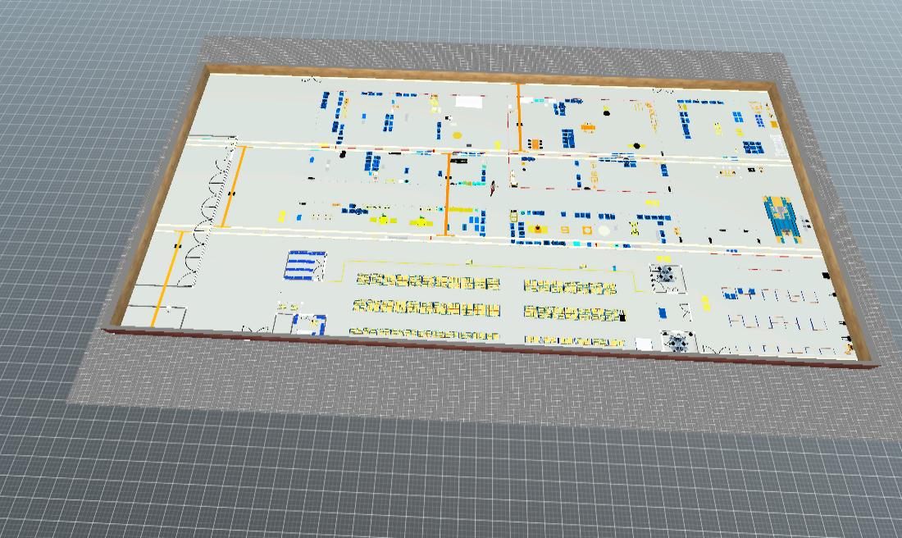Click the lower-left slanted orange bar
Viewport: 902px width, 538px height.
[x=169, y=279]
